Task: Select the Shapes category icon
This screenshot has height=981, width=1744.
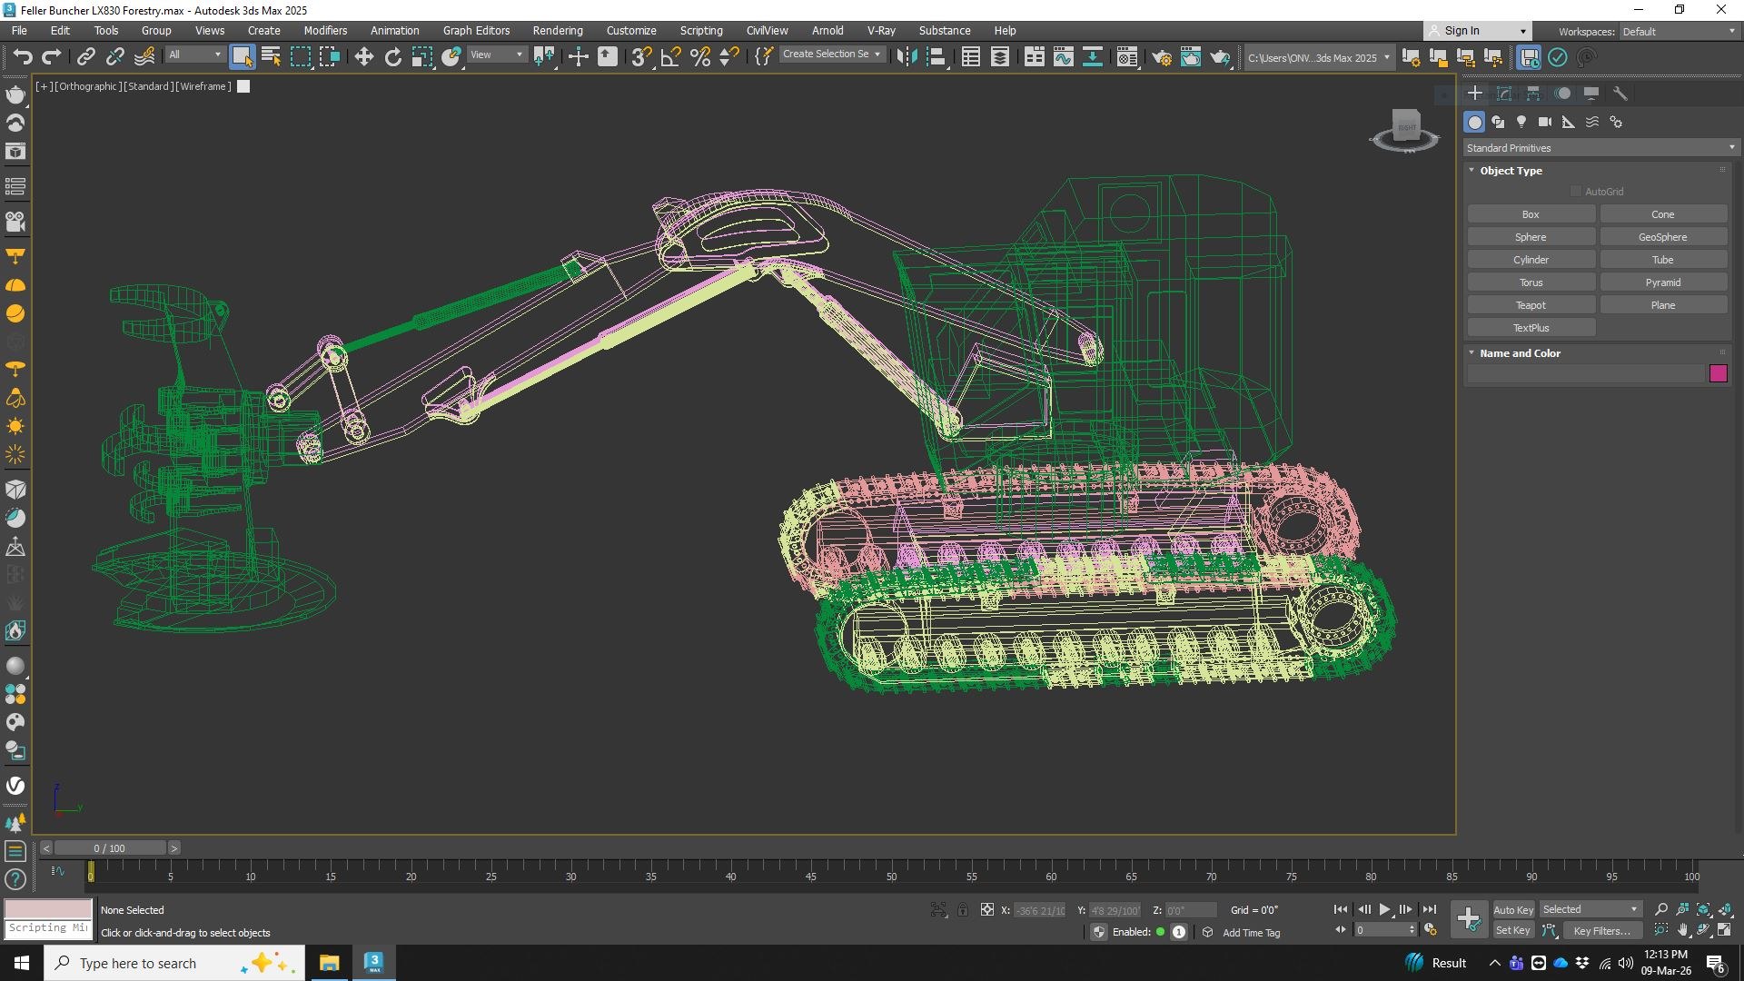Action: tap(1498, 122)
